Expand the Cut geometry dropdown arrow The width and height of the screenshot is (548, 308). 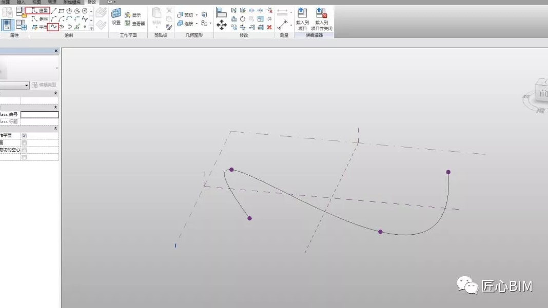197,15
